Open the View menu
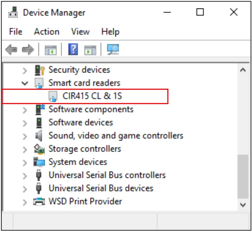 click(x=80, y=32)
